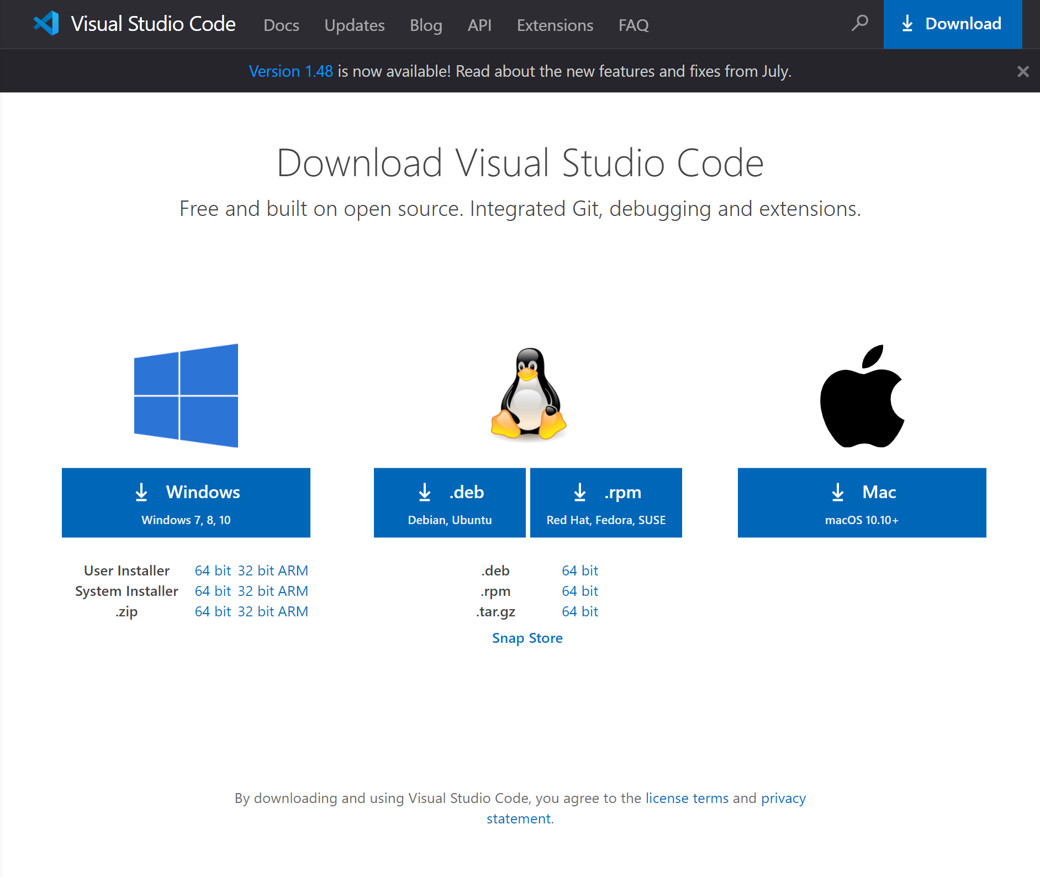Image resolution: width=1040 pixels, height=877 pixels.
Task: Dismiss the version banner with the X
Action: (x=1023, y=71)
